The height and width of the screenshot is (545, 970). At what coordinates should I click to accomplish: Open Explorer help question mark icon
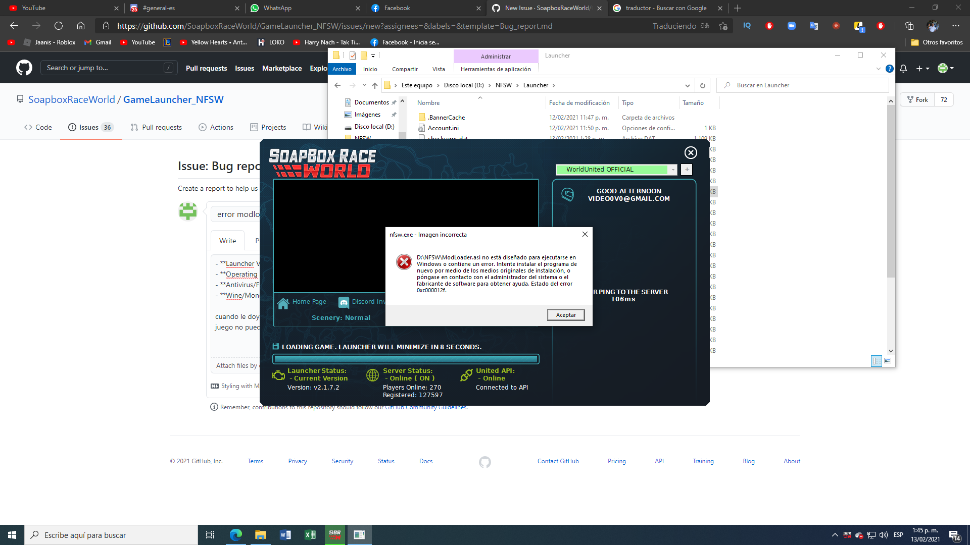point(889,69)
